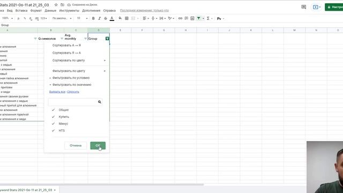The width and height of the screenshot is (343, 193).
Task: Open the Справка menu
Action: [x=109, y=11]
